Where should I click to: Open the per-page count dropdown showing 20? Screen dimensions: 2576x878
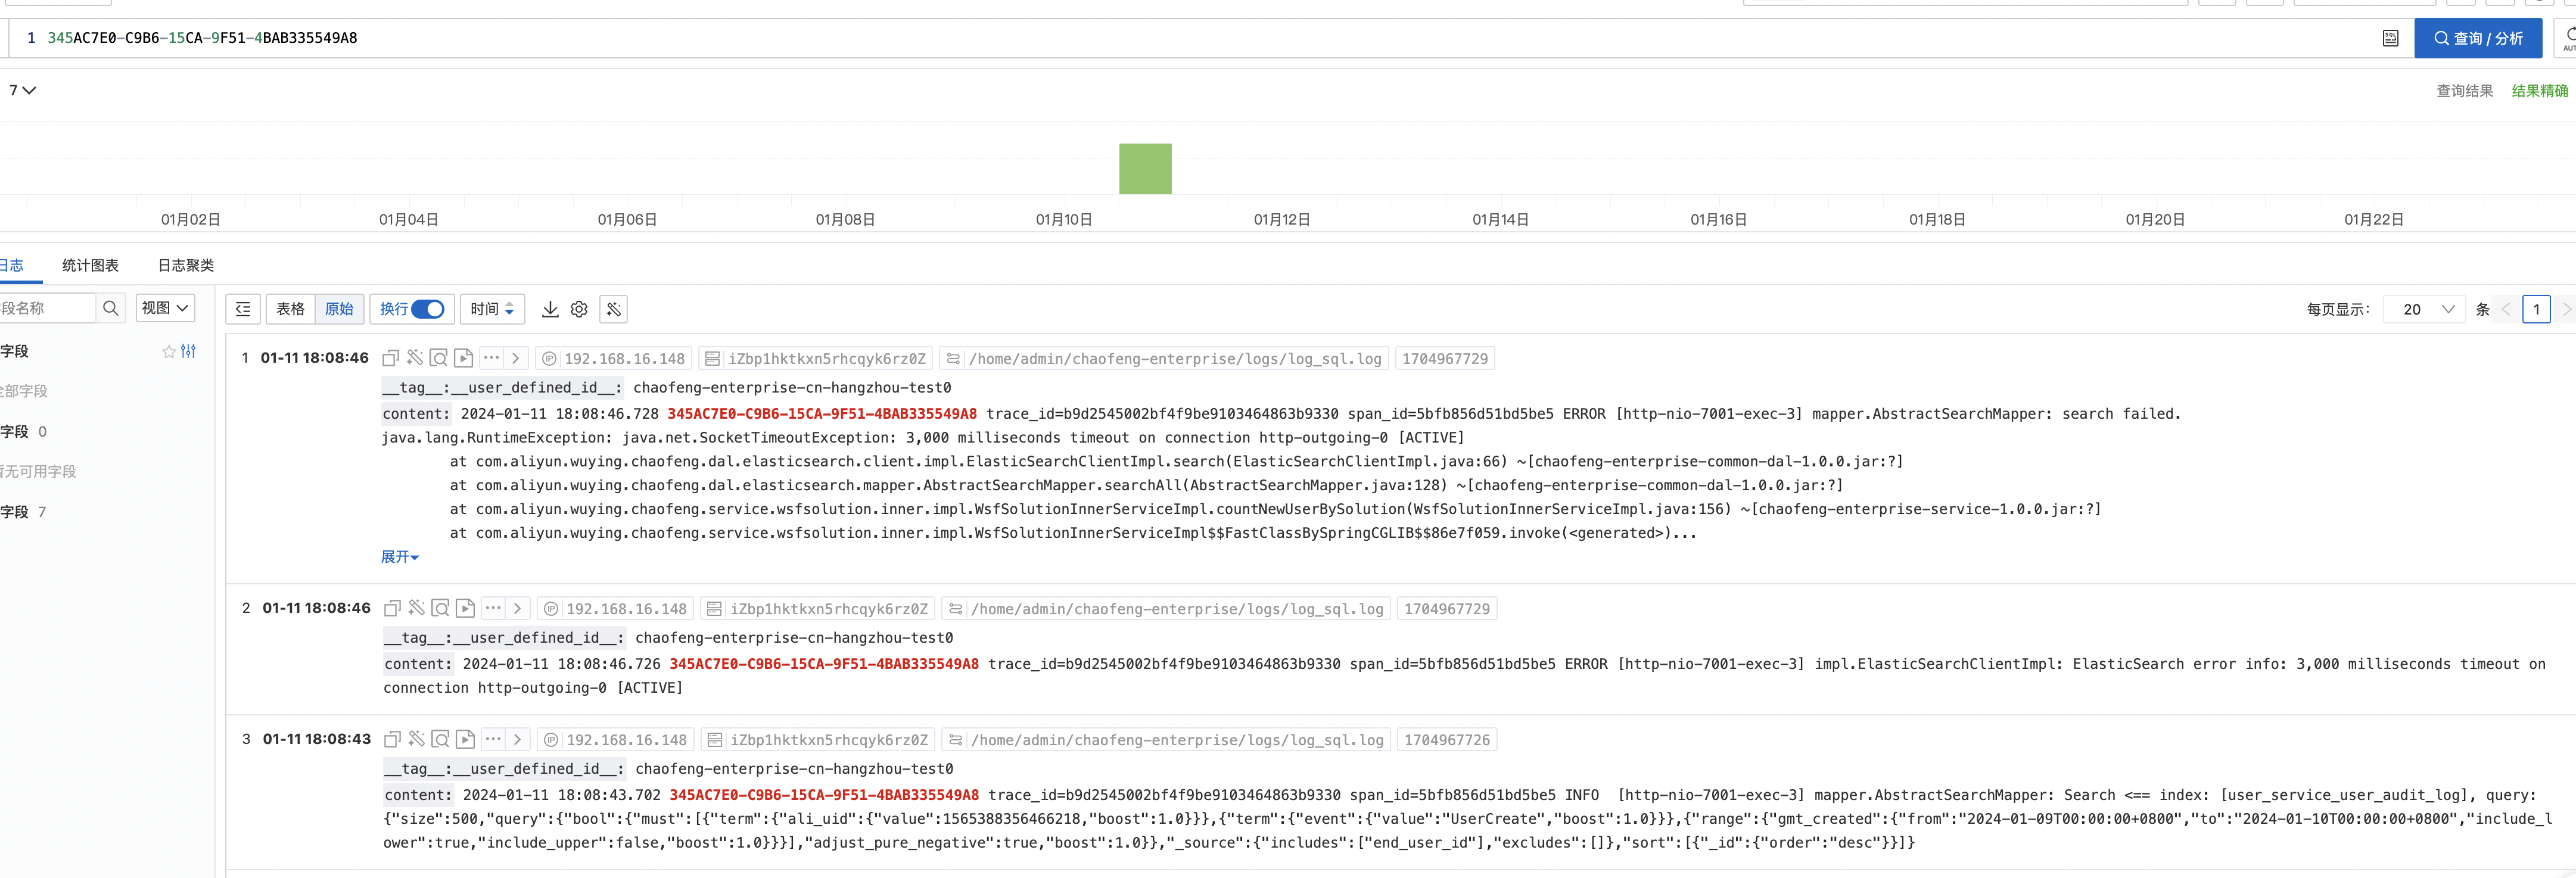click(x=2424, y=309)
